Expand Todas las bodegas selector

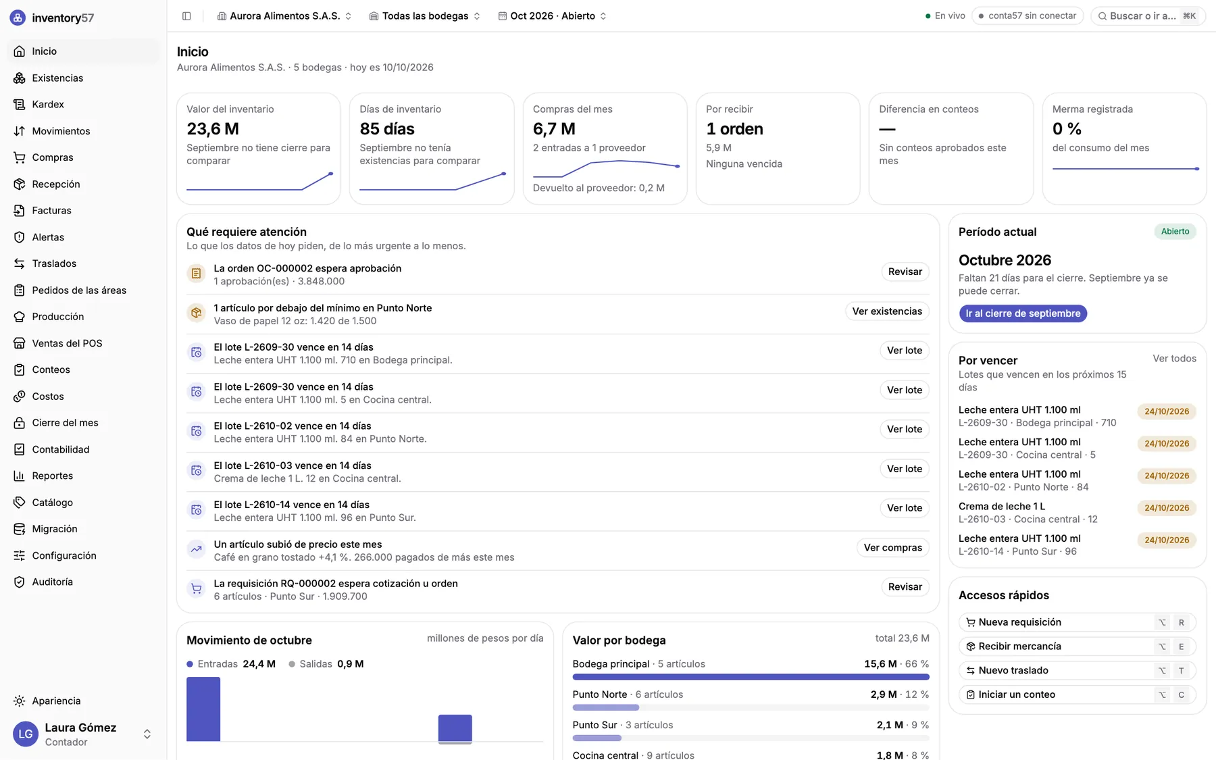pos(425,16)
